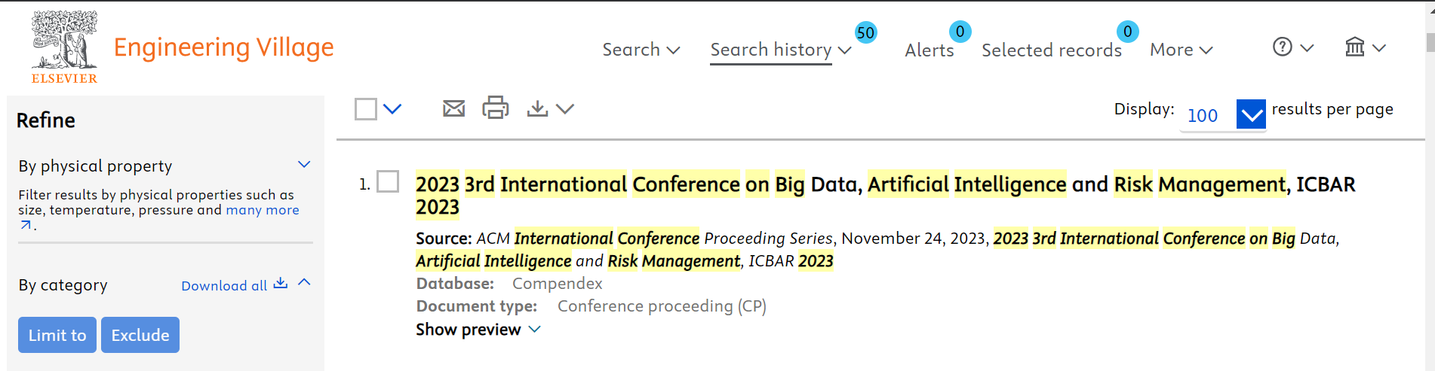
Task: Open the select-all checkbox dropdown arrow
Action: (392, 109)
